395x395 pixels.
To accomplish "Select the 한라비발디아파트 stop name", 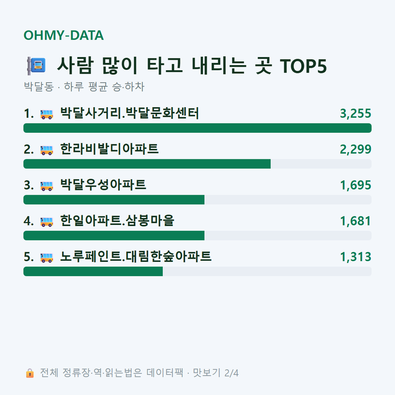I will pos(109,149).
